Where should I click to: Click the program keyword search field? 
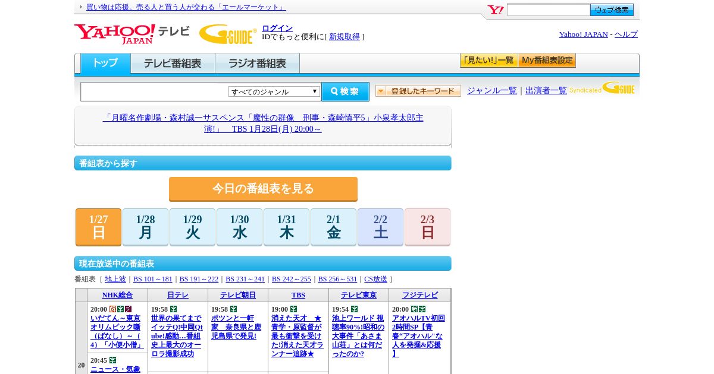click(155, 91)
